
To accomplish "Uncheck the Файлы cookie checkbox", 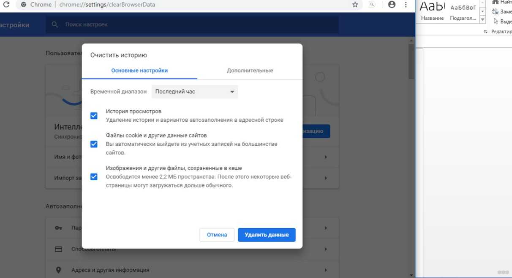I will (94, 144).
